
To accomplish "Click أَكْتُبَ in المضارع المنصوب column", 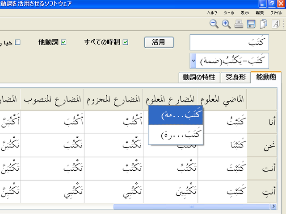I will (x=53, y=122).
